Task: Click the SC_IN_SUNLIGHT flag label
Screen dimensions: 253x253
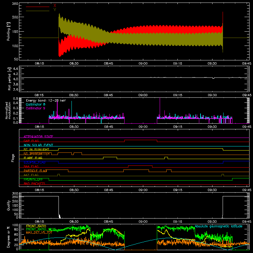Action: pos(36,149)
